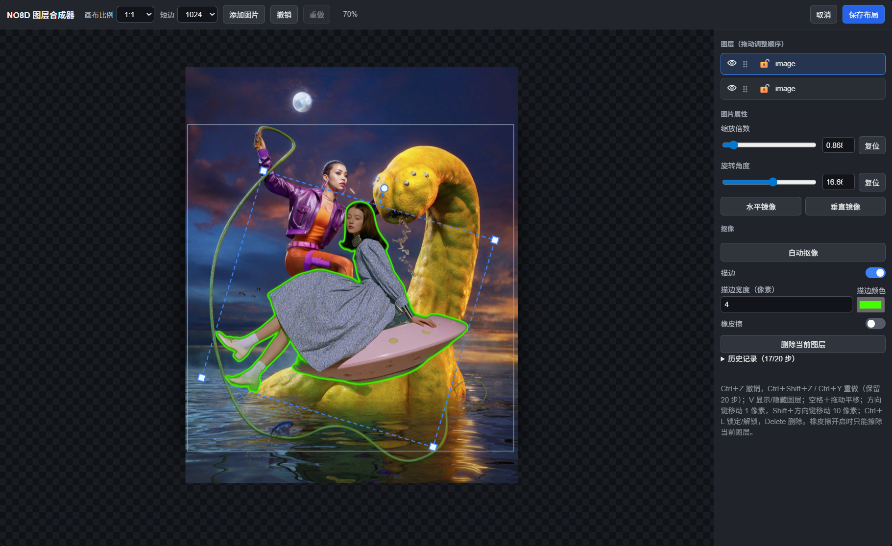Click the NO8D 图层合成器 title
The image size is (892, 546).
[41, 15]
